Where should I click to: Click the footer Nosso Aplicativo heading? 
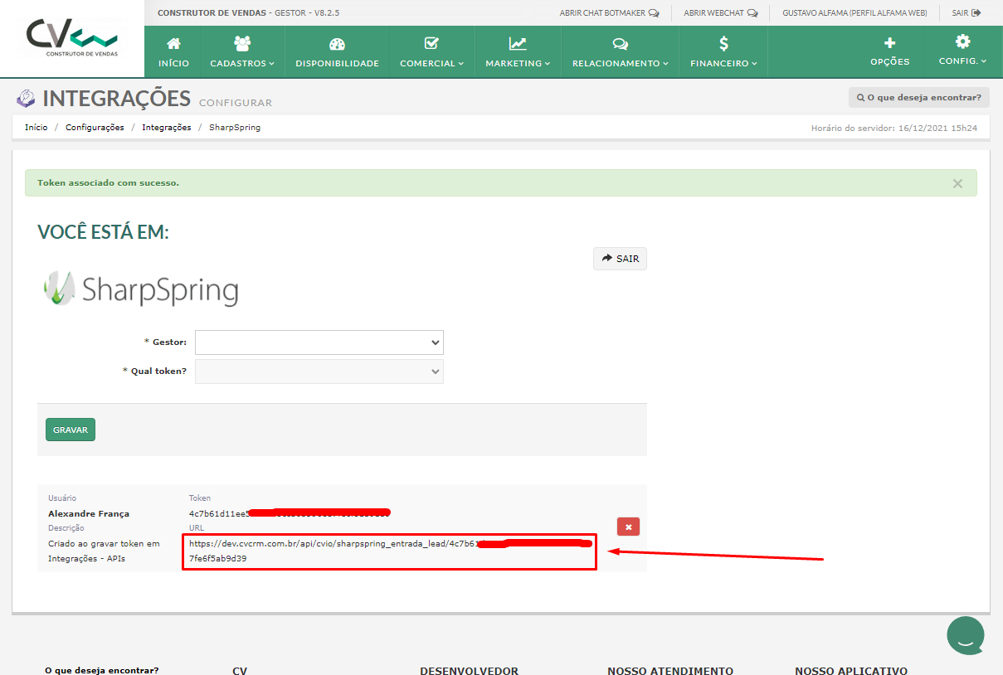pos(851,671)
